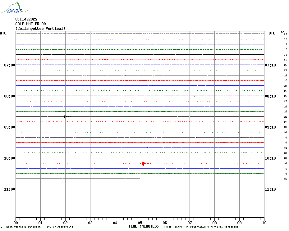Click the 05 minute tick label
This screenshot has width=289, height=231.
[x=140, y=223]
